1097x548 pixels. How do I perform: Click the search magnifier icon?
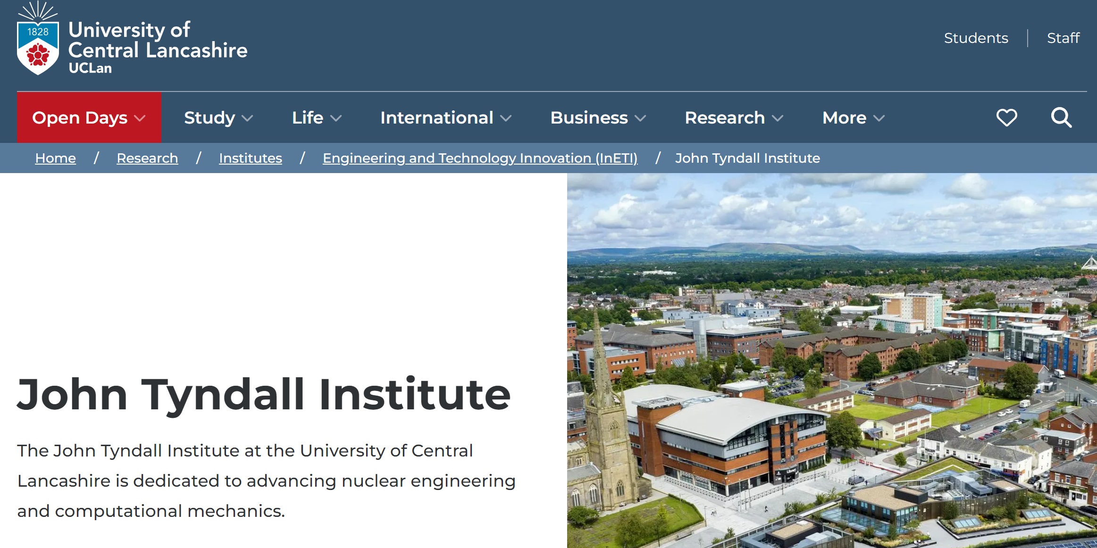coord(1061,117)
